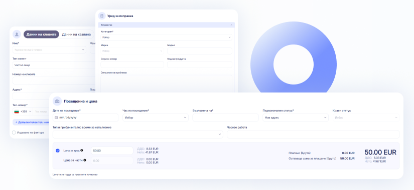Click the note Цената за труда се пресмята почасово
The image size is (414, 190).
(x=75, y=174)
